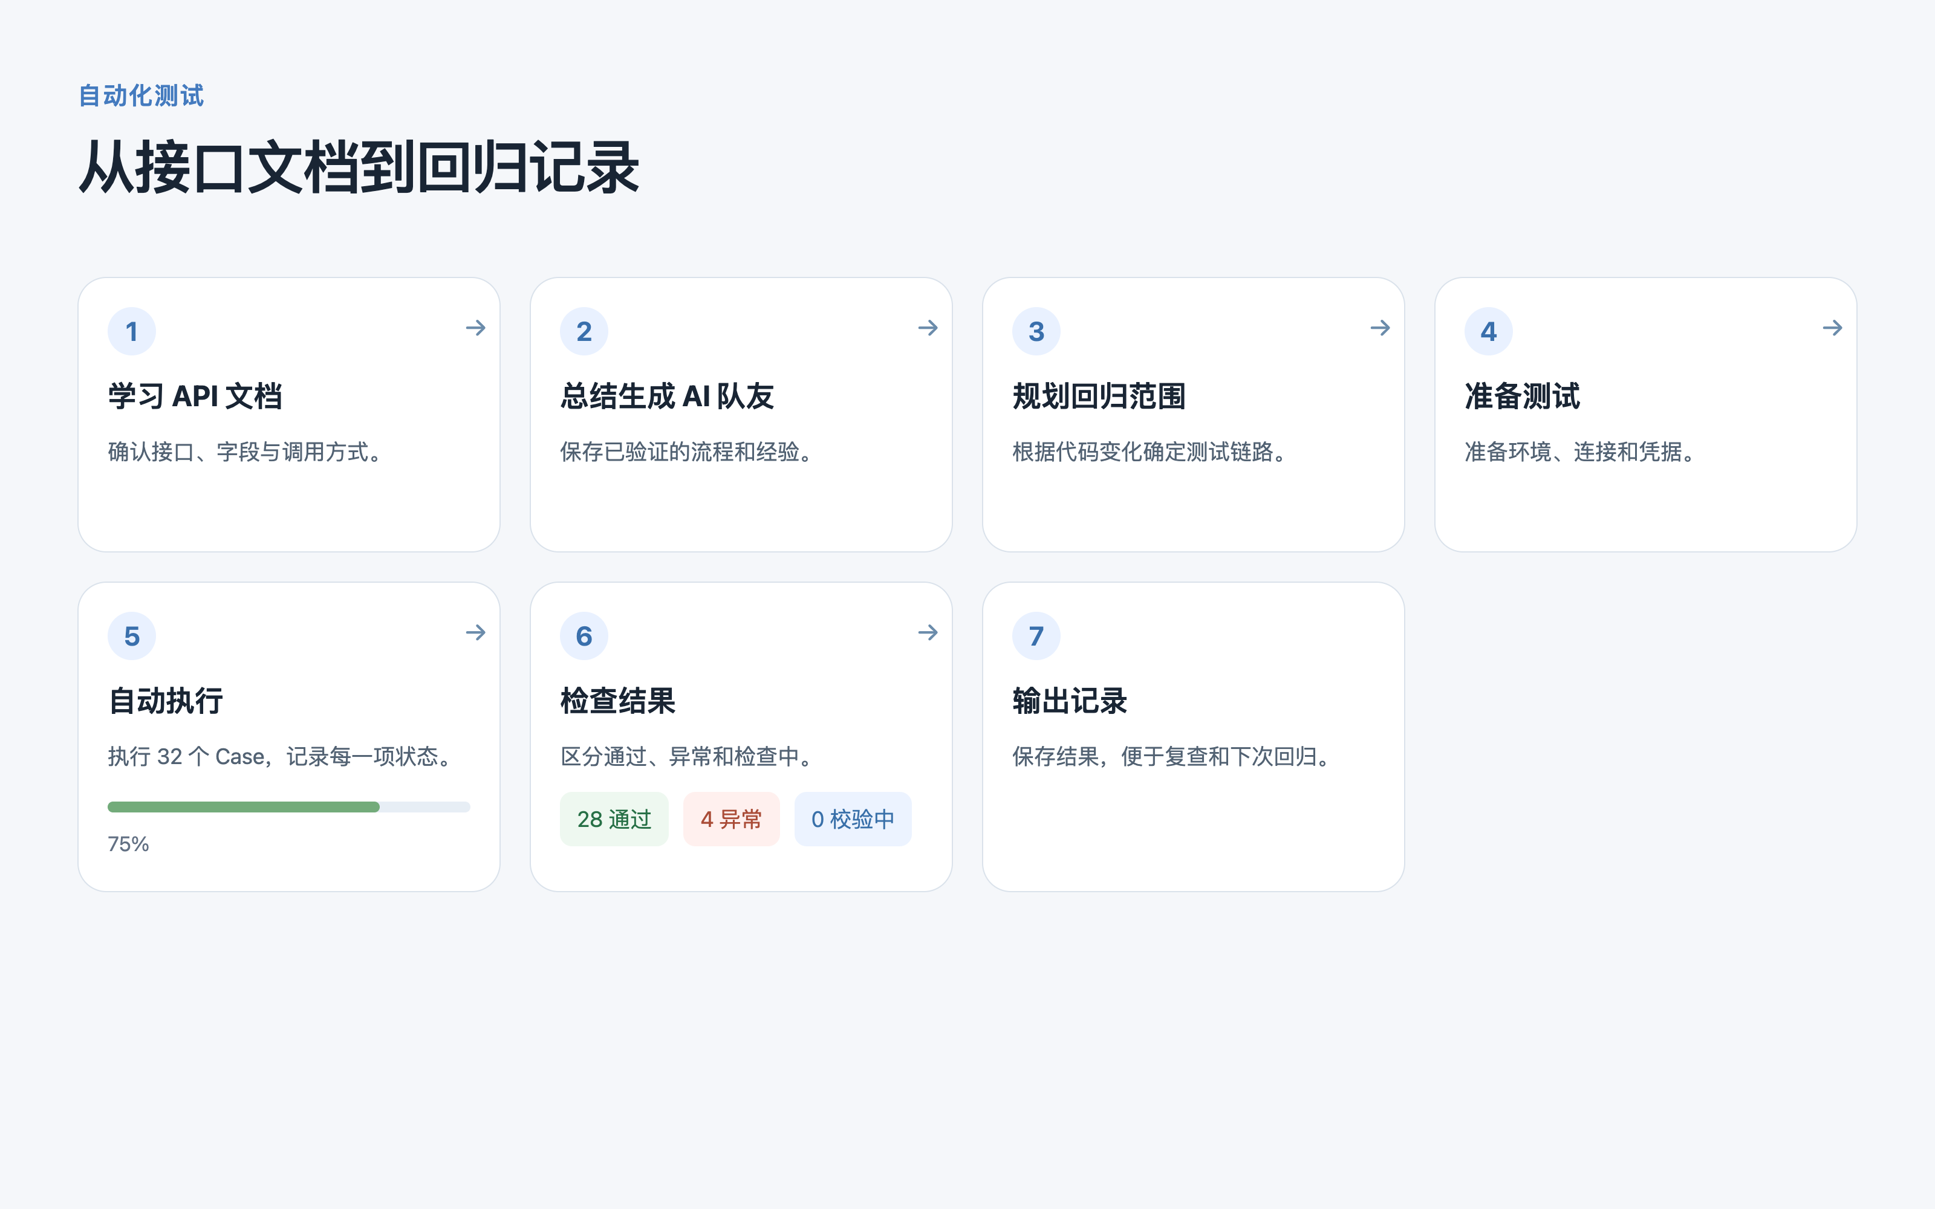Image resolution: width=1935 pixels, height=1209 pixels.
Task: Open the 学习 API 文档 card title
Action: (195, 396)
